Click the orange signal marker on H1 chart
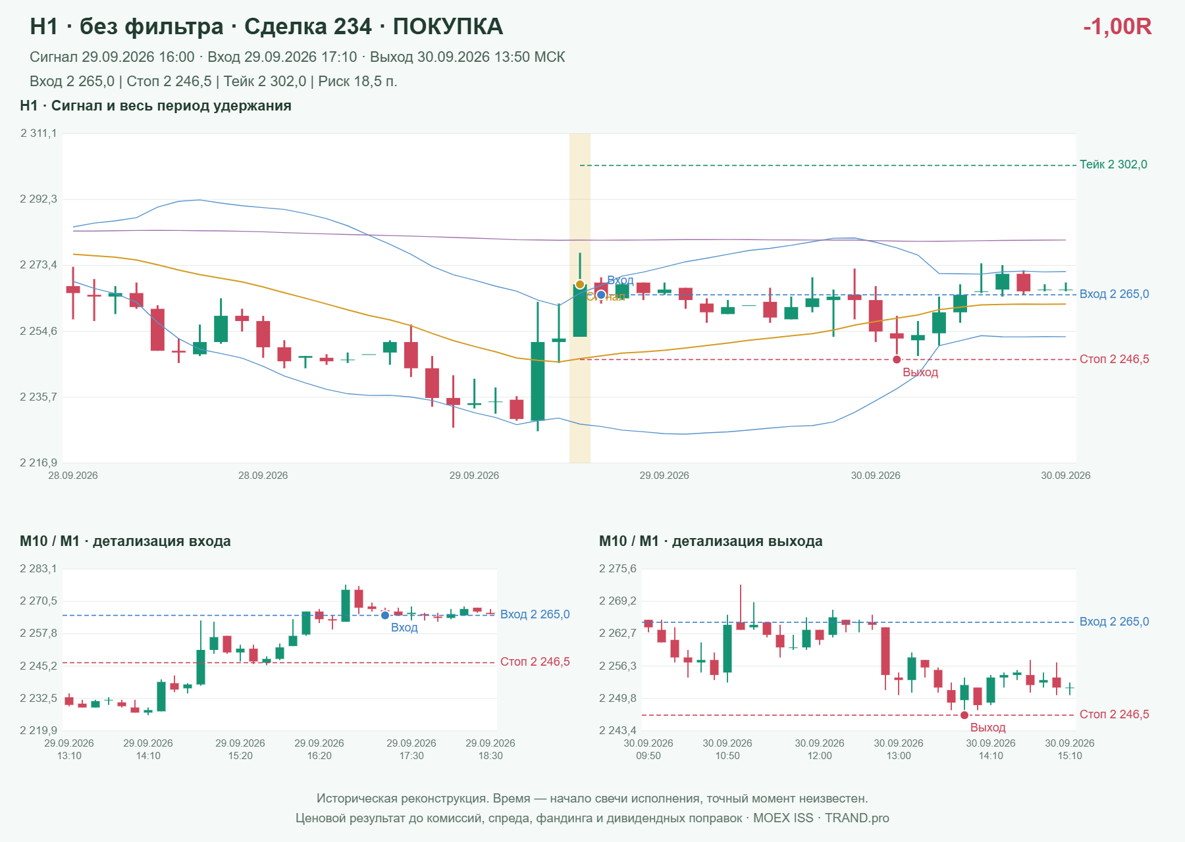Screen dimensions: 1185x842 coord(579,284)
